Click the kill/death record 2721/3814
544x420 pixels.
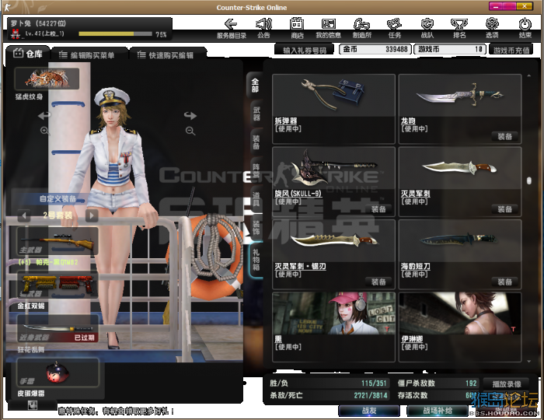click(x=370, y=395)
